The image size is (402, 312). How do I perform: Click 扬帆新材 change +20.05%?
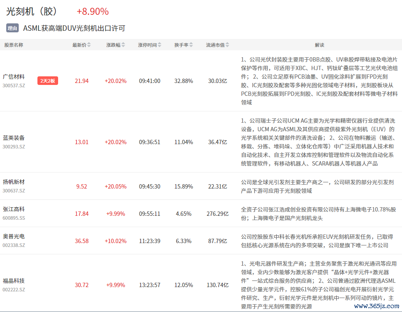point(116,187)
